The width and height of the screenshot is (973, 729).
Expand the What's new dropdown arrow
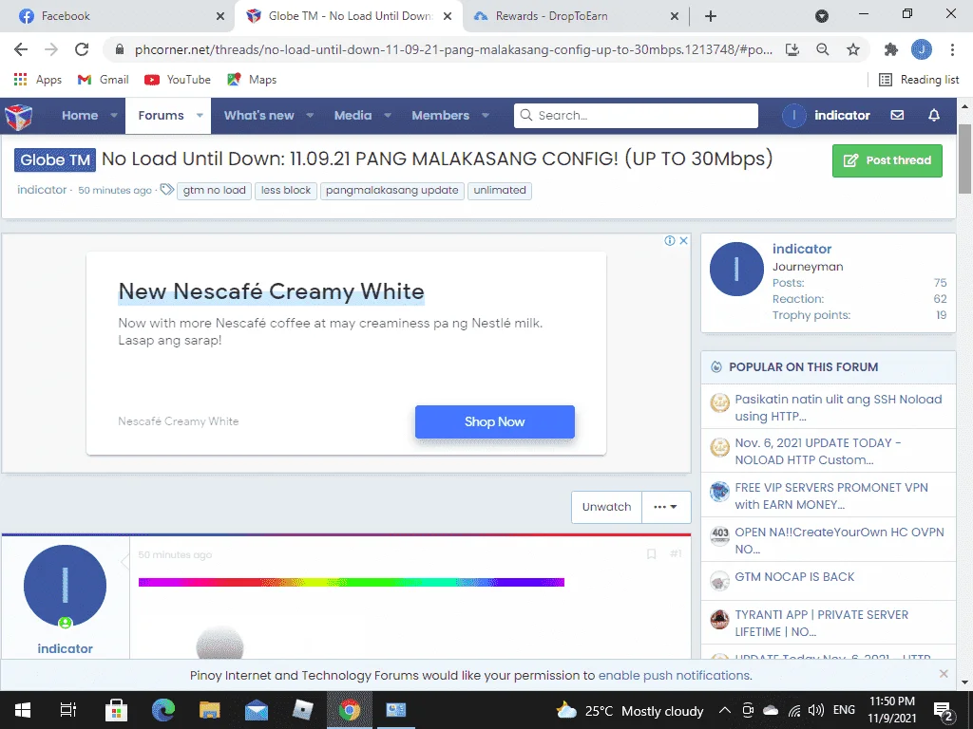pos(310,115)
